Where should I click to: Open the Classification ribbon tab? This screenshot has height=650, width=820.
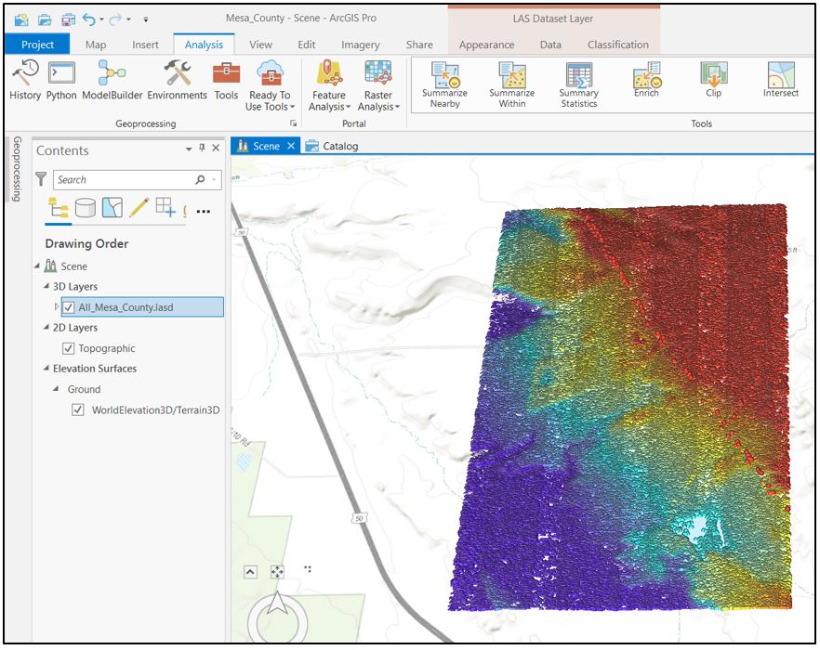[619, 44]
